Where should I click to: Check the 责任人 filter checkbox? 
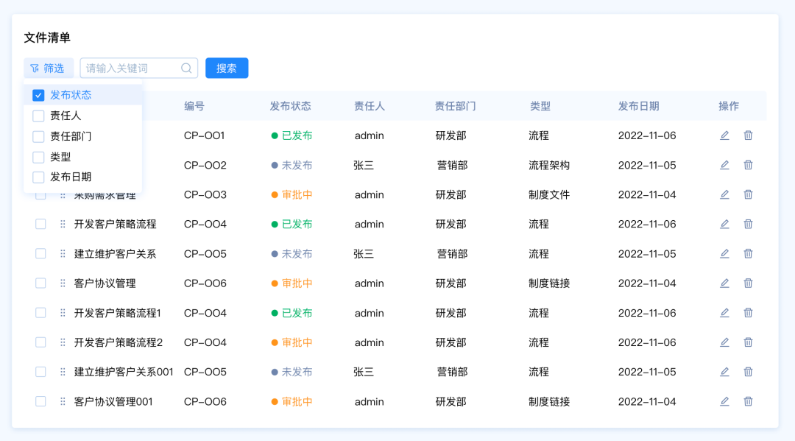[x=39, y=116]
